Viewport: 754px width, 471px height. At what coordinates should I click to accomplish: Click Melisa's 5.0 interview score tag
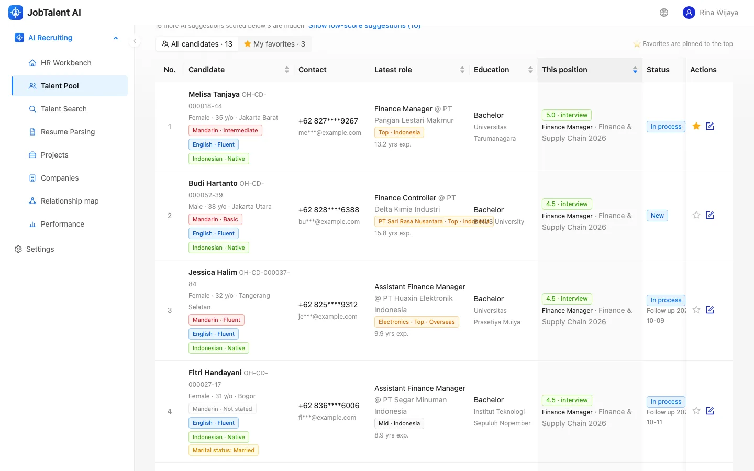tap(567, 115)
